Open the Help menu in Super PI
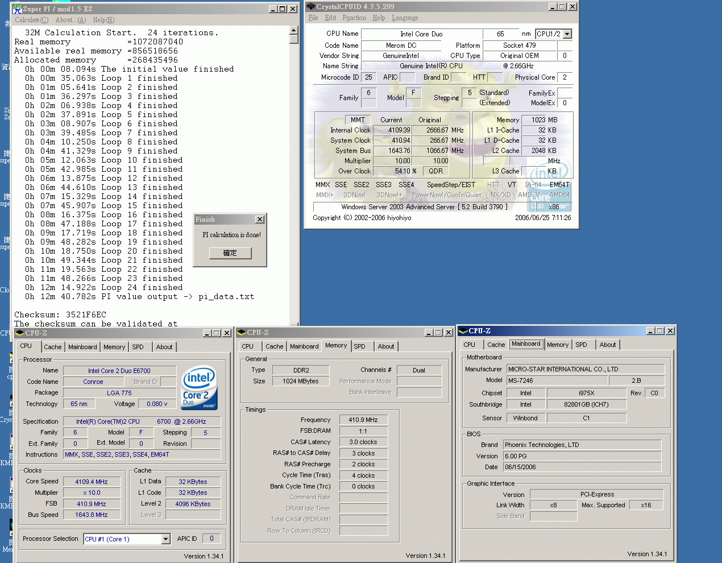This screenshot has height=563, width=722. click(x=103, y=20)
